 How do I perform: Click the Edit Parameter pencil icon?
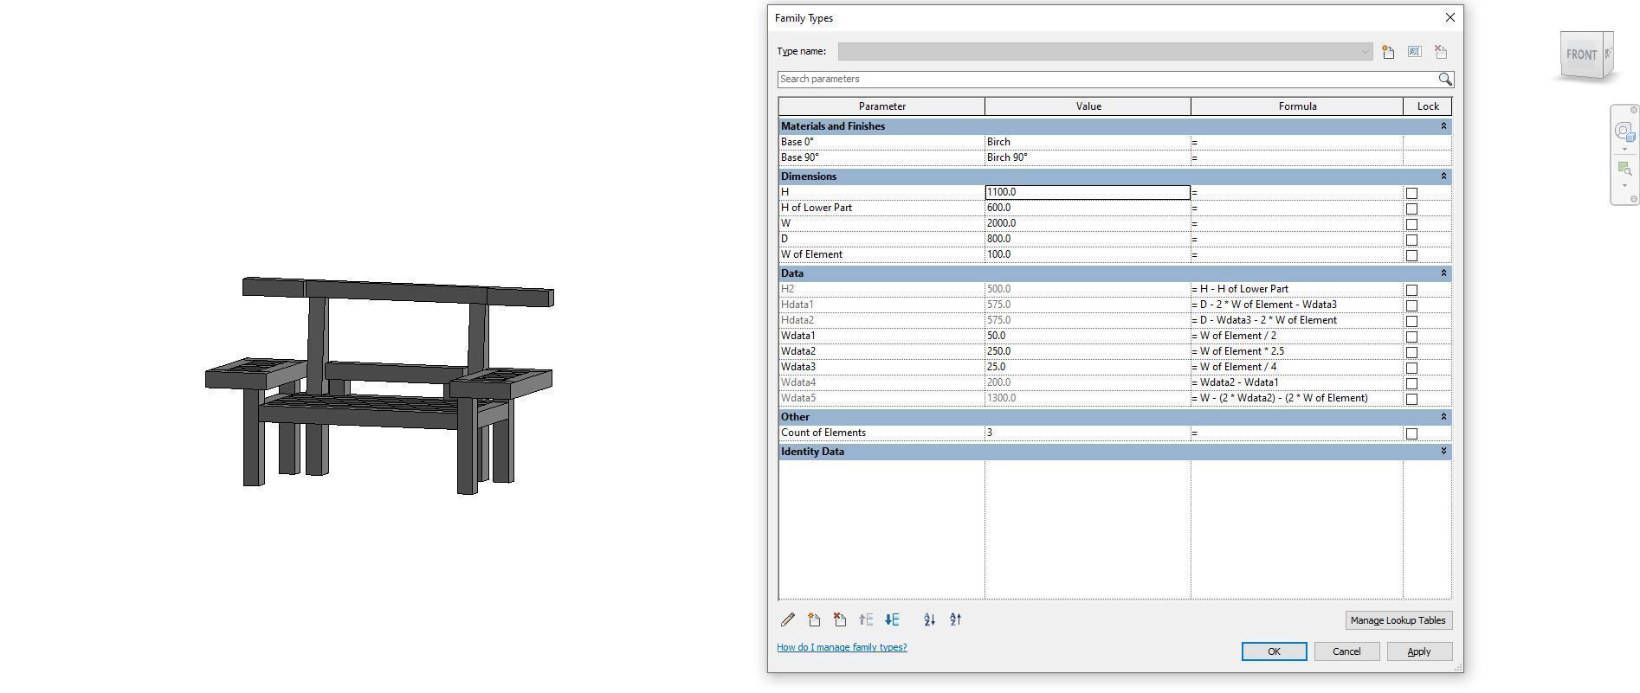[788, 619]
